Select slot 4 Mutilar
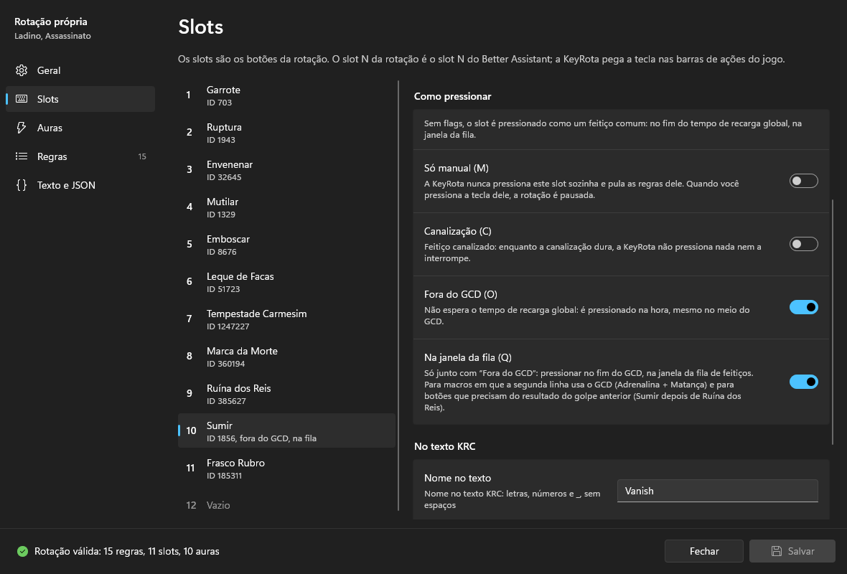 click(286, 207)
